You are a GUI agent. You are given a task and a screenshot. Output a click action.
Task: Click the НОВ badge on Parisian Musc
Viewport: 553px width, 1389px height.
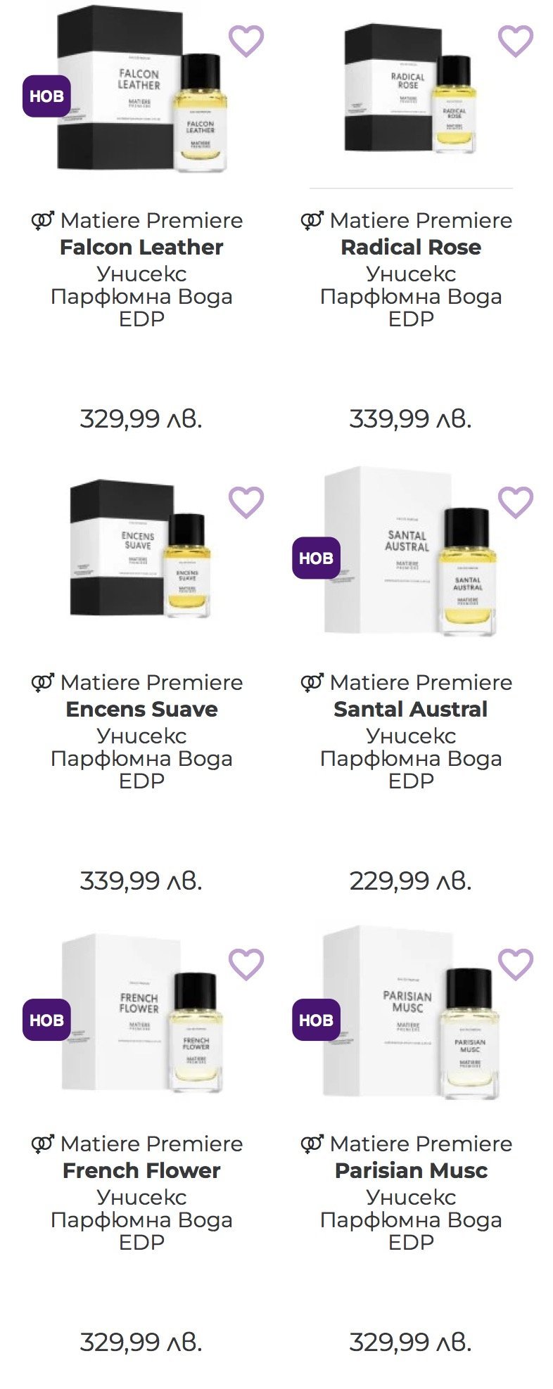316,1020
